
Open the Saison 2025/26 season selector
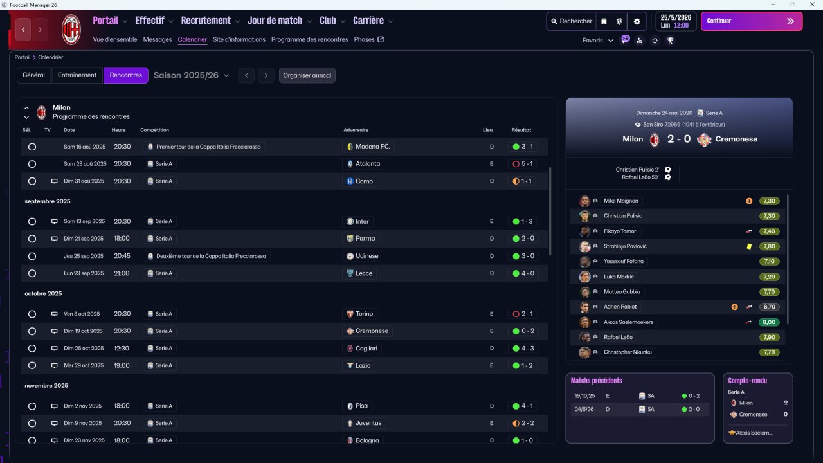pos(191,75)
